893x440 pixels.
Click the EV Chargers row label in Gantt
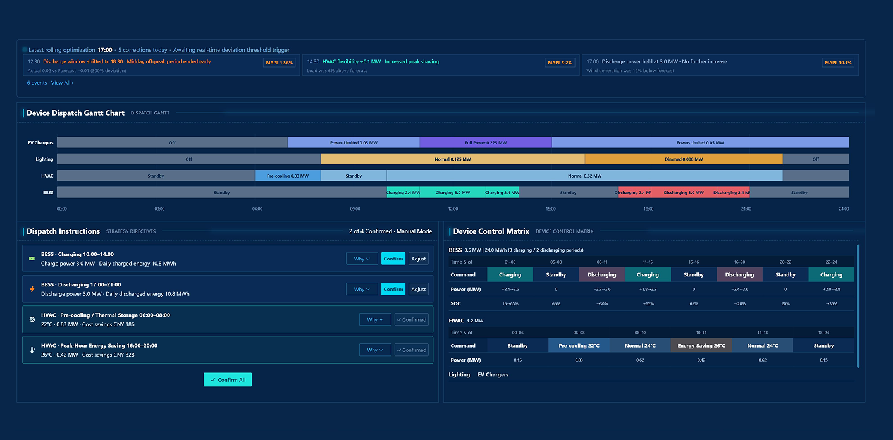(x=40, y=143)
